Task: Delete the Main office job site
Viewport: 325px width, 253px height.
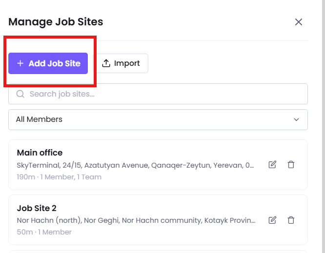Action: (x=291, y=165)
